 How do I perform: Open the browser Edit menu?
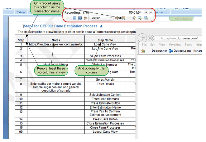153,45
